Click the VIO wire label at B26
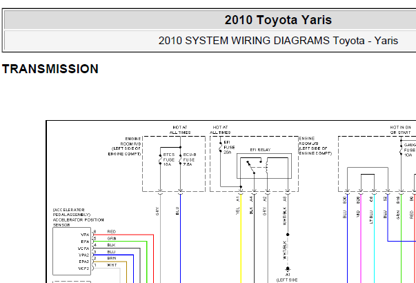This screenshot has height=283, width=416. 358,214
